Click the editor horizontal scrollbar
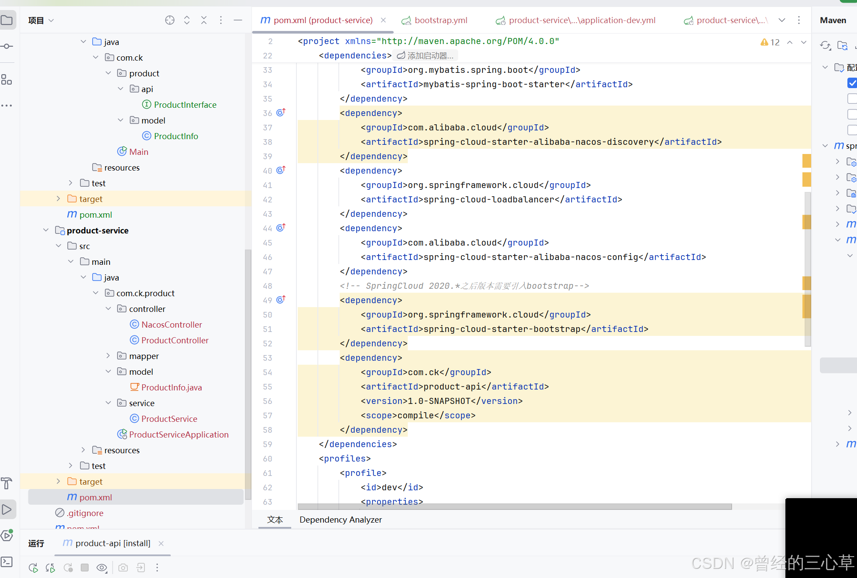Image resolution: width=857 pixels, height=578 pixels. point(514,507)
